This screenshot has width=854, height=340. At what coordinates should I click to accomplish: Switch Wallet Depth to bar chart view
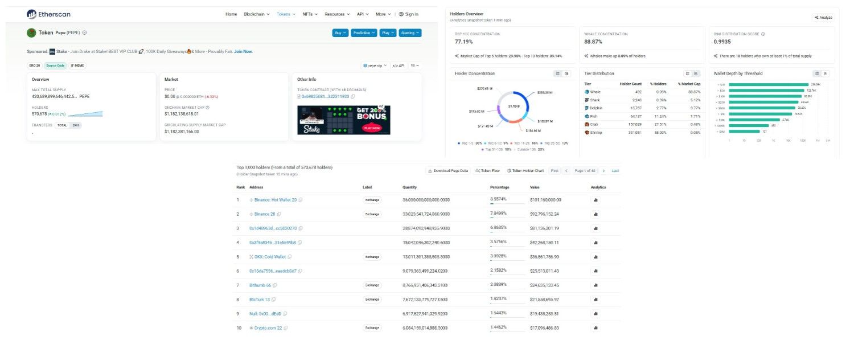click(826, 73)
